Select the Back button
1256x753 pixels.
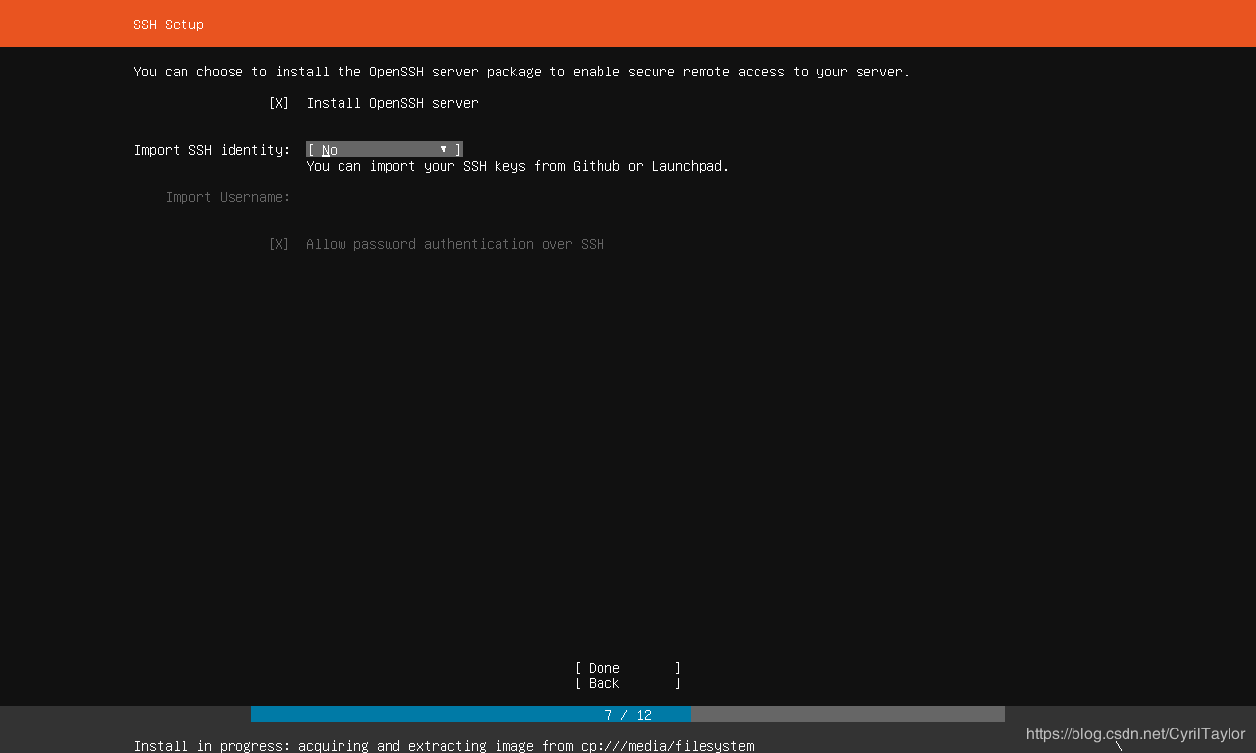[628, 683]
